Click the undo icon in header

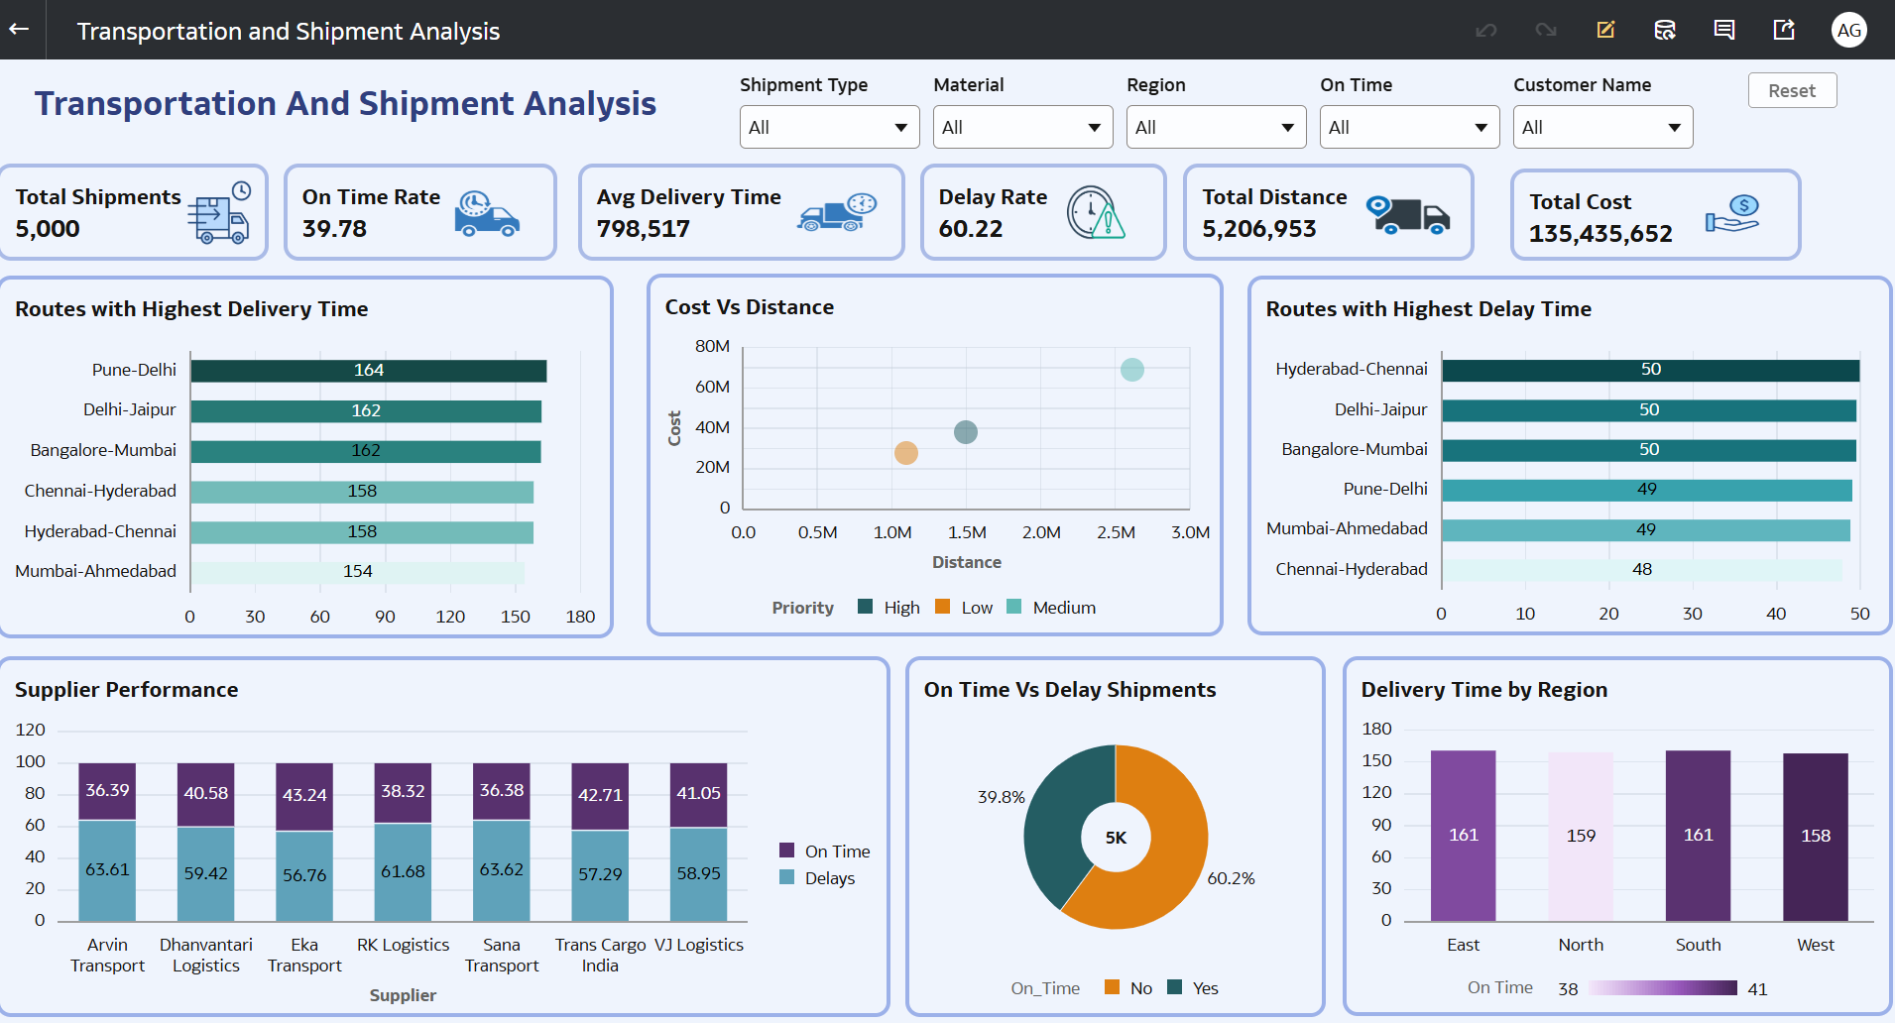[1485, 30]
